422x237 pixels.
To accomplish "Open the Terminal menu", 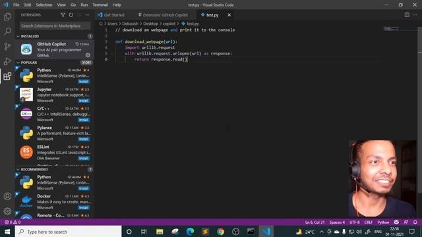I will pyautogui.click(x=100, y=5).
